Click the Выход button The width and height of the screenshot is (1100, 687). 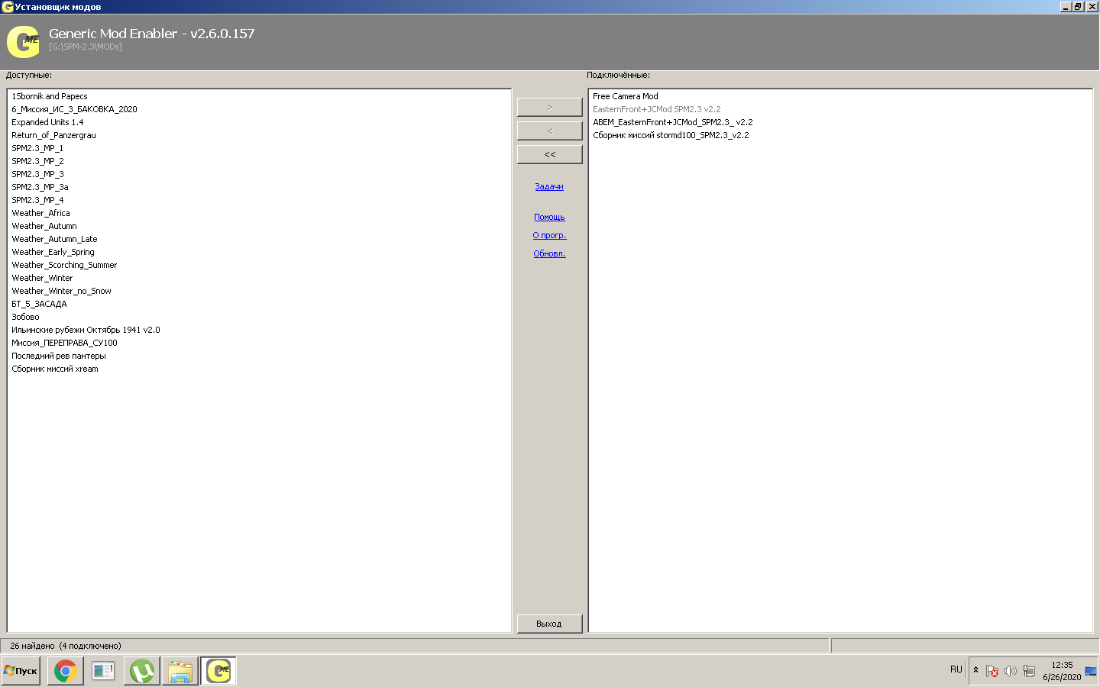(549, 624)
